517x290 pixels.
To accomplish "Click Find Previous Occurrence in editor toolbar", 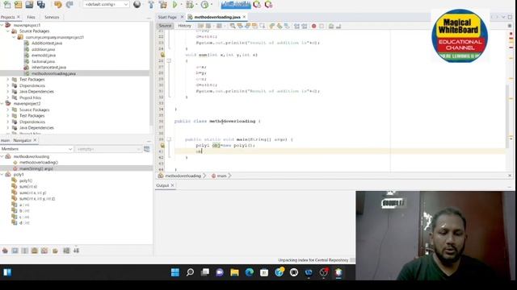I will [x=240, y=26].
